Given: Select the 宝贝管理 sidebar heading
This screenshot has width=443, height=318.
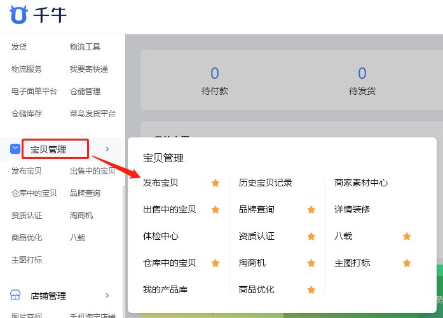Looking at the screenshot, I should [x=48, y=149].
